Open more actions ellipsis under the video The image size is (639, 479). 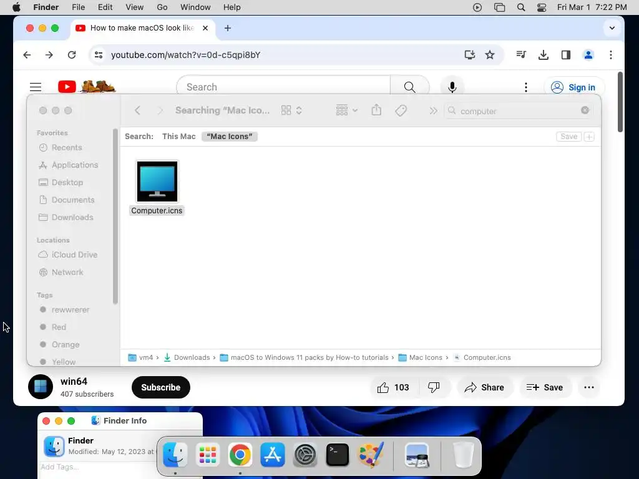pos(589,387)
